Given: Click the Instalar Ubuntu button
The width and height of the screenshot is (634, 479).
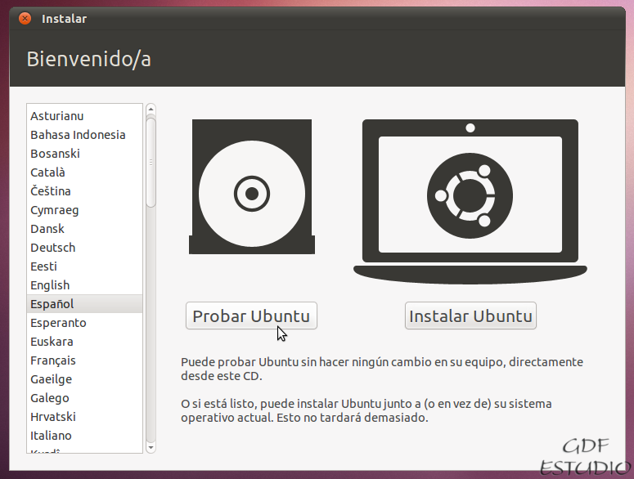Looking at the screenshot, I should [x=470, y=316].
